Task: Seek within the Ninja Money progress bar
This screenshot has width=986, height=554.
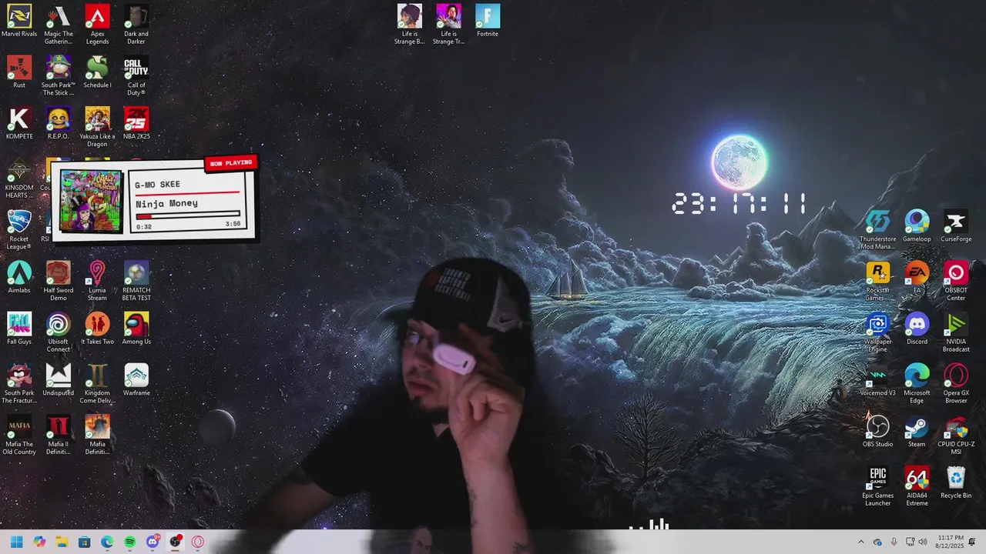Action: [188, 215]
